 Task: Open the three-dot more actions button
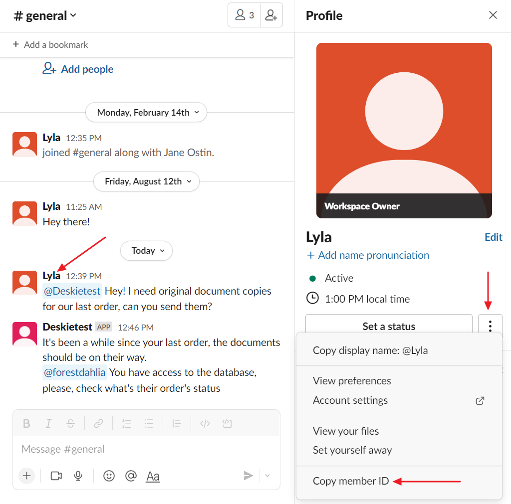pyautogui.click(x=490, y=327)
